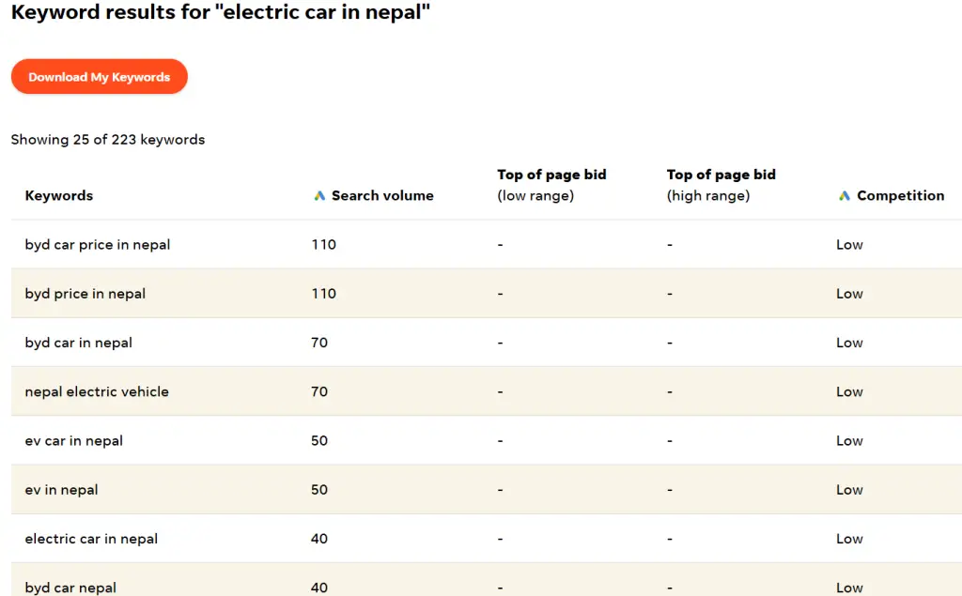Click the "byd car in nepal" keyword
This screenshot has width=962, height=596.
click(x=79, y=343)
